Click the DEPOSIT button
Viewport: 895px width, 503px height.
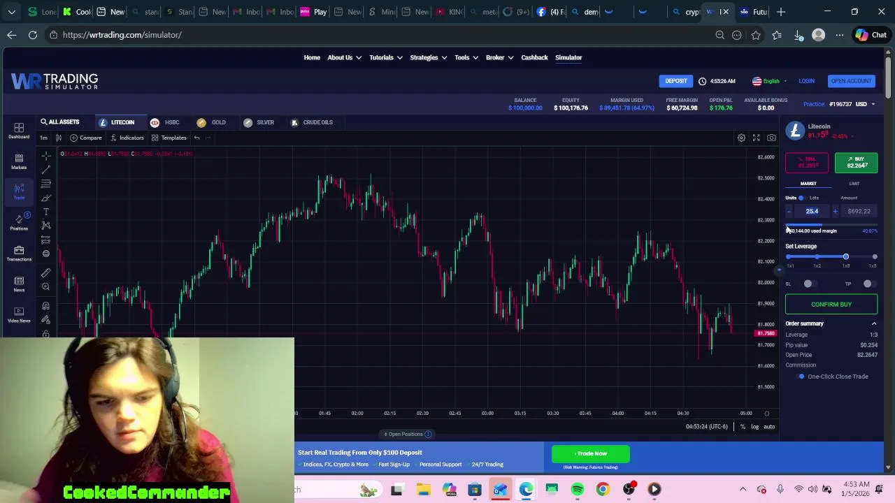click(x=675, y=81)
